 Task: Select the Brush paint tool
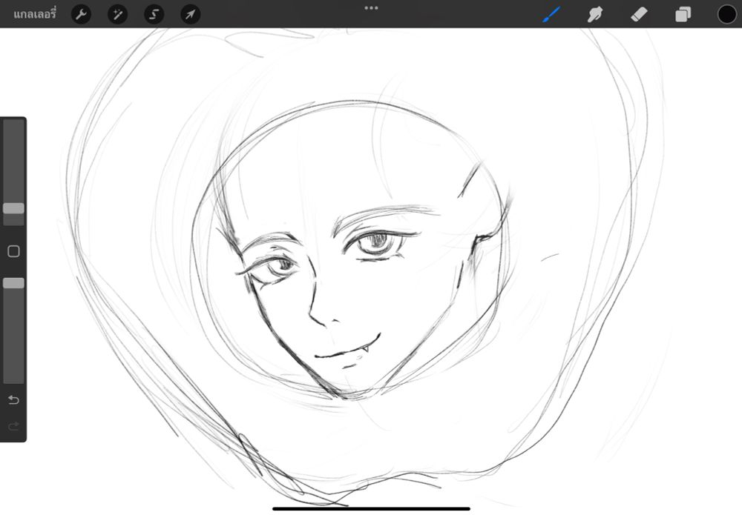[551, 14]
